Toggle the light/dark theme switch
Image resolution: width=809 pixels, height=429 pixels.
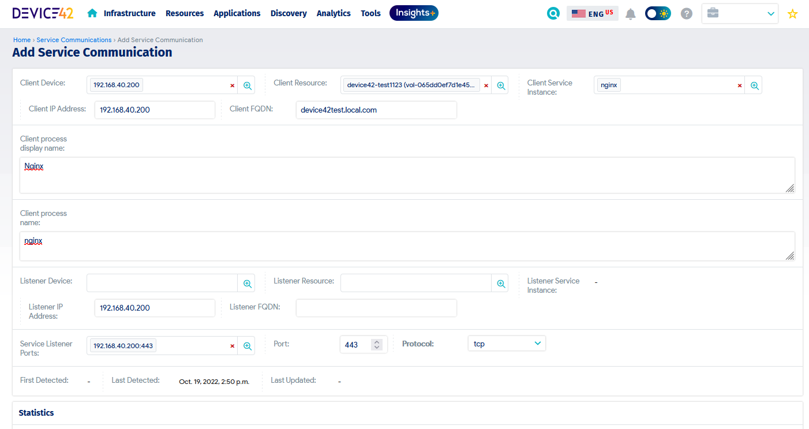(x=658, y=13)
